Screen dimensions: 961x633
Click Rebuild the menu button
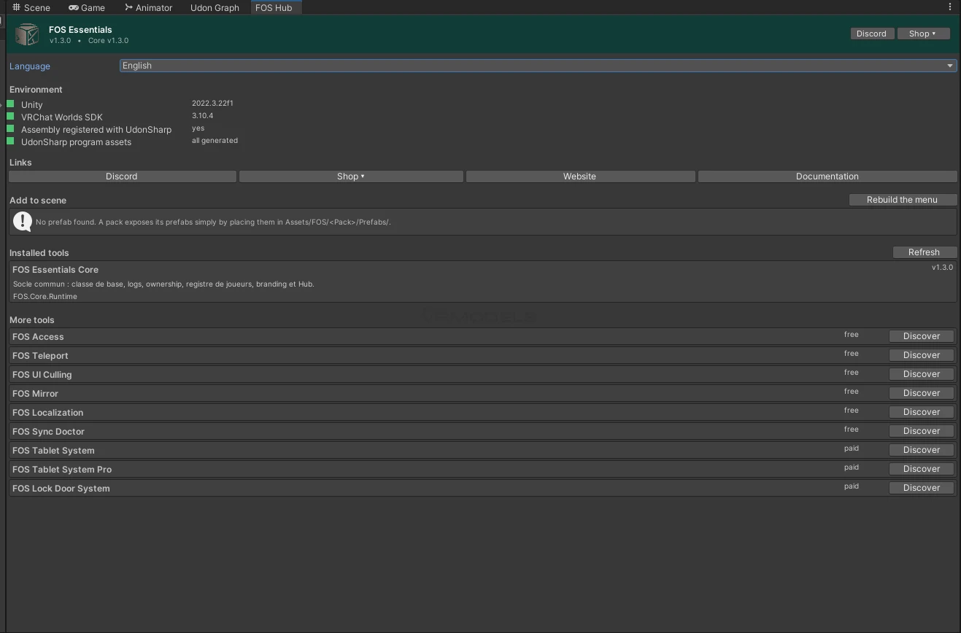pos(903,200)
